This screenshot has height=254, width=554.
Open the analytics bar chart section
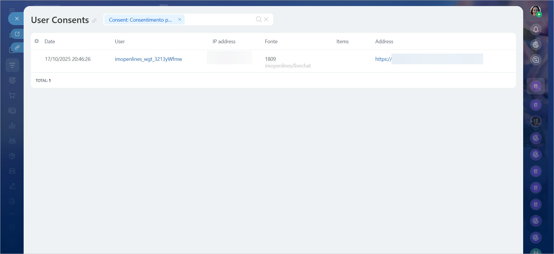click(x=12, y=126)
